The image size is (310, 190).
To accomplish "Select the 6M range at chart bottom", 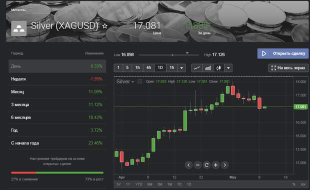I will point(149,184).
